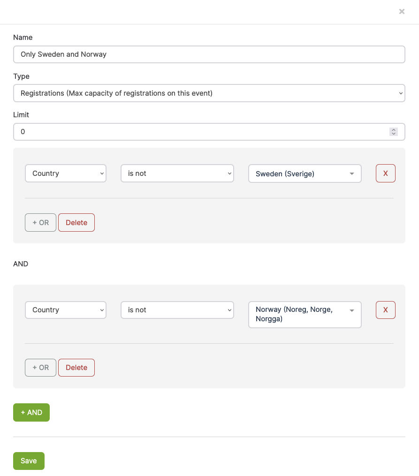The height and width of the screenshot is (476, 419).
Task: Click the dropdown arrow beside Sweden (Sverige)
Action: [352, 174]
